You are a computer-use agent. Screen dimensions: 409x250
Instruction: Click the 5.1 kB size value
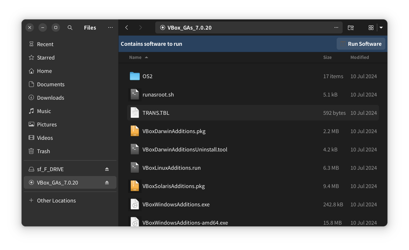click(330, 95)
